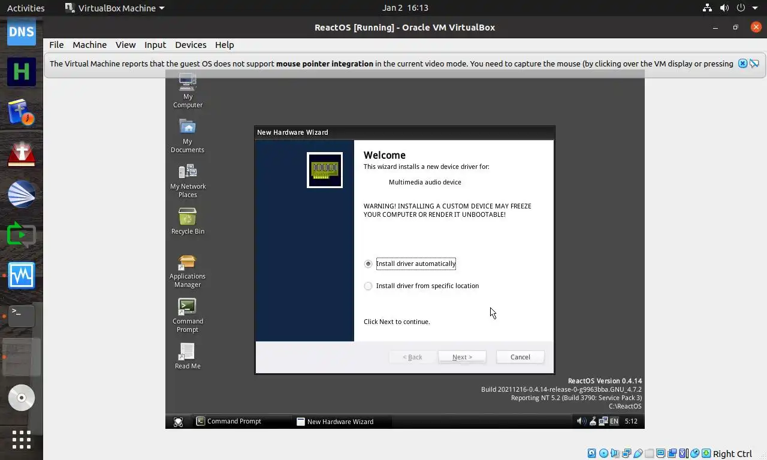
Task: Launch the DNS app in Ubuntu dock
Action: [x=21, y=31]
